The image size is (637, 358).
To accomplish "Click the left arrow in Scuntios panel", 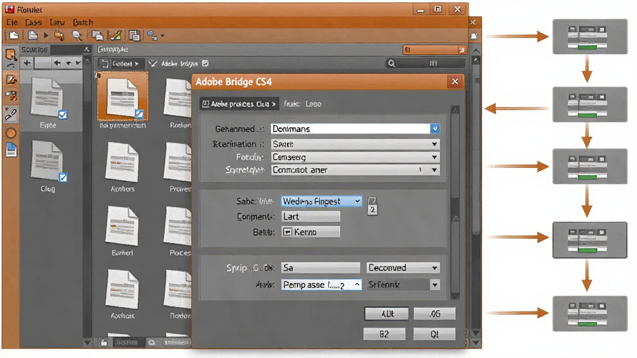I will (x=57, y=63).
